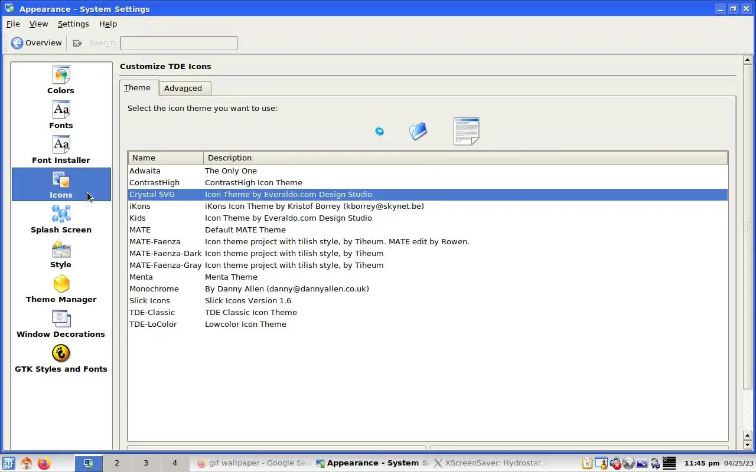The image size is (756, 472).
Task: Click the document preview icon
Action: click(466, 131)
